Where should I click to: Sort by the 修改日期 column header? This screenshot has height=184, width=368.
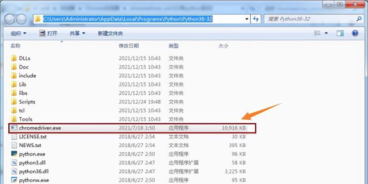pos(129,46)
